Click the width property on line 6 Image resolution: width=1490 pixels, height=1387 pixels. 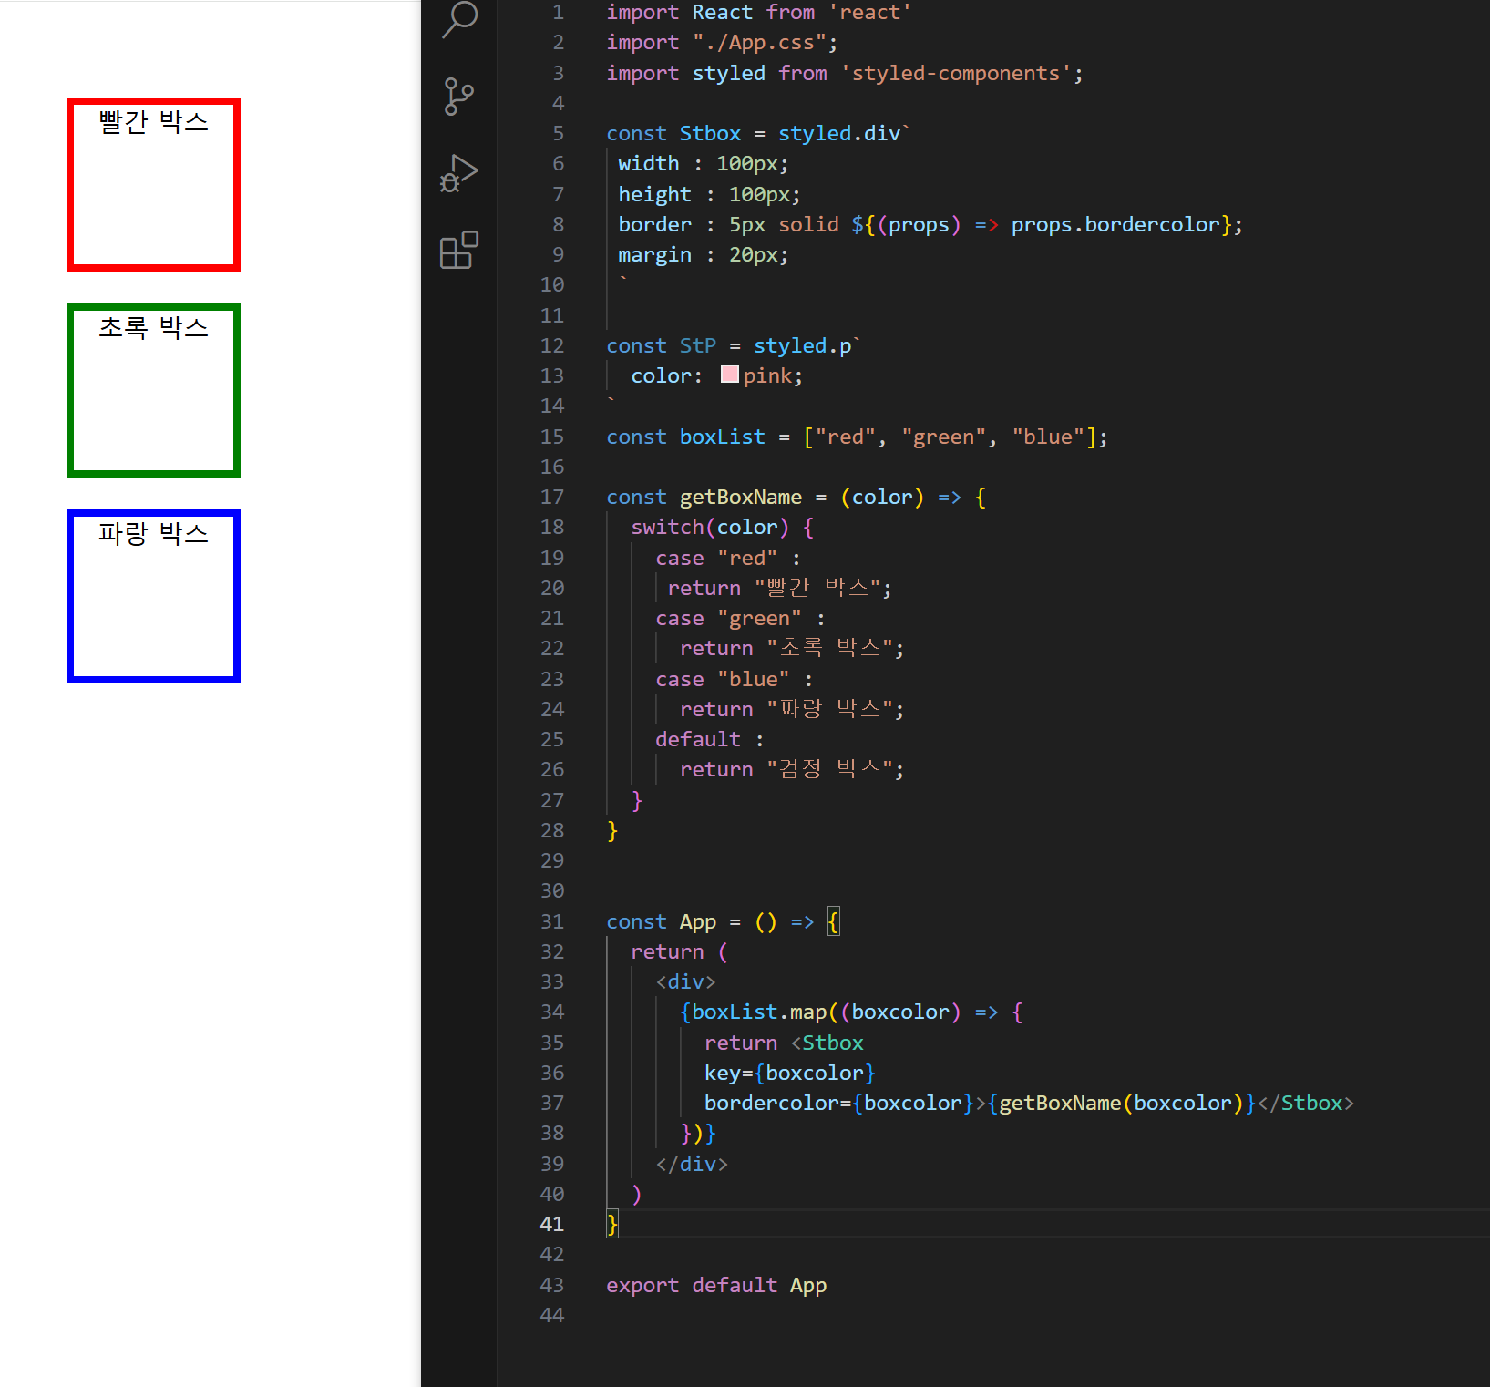click(648, 163)
